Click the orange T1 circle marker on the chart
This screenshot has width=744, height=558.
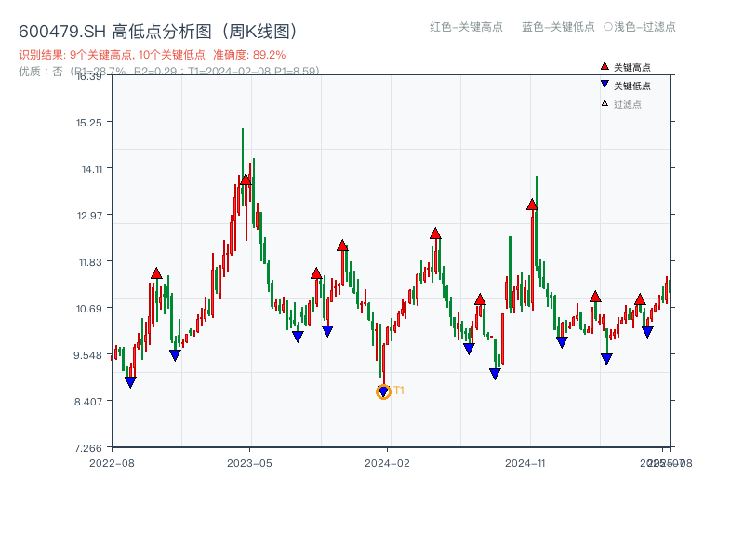click(383, 391)
